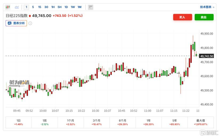The image size is (220, 137).
Task: View the 最大值 maximum range
Action: (x=201, y=122)
